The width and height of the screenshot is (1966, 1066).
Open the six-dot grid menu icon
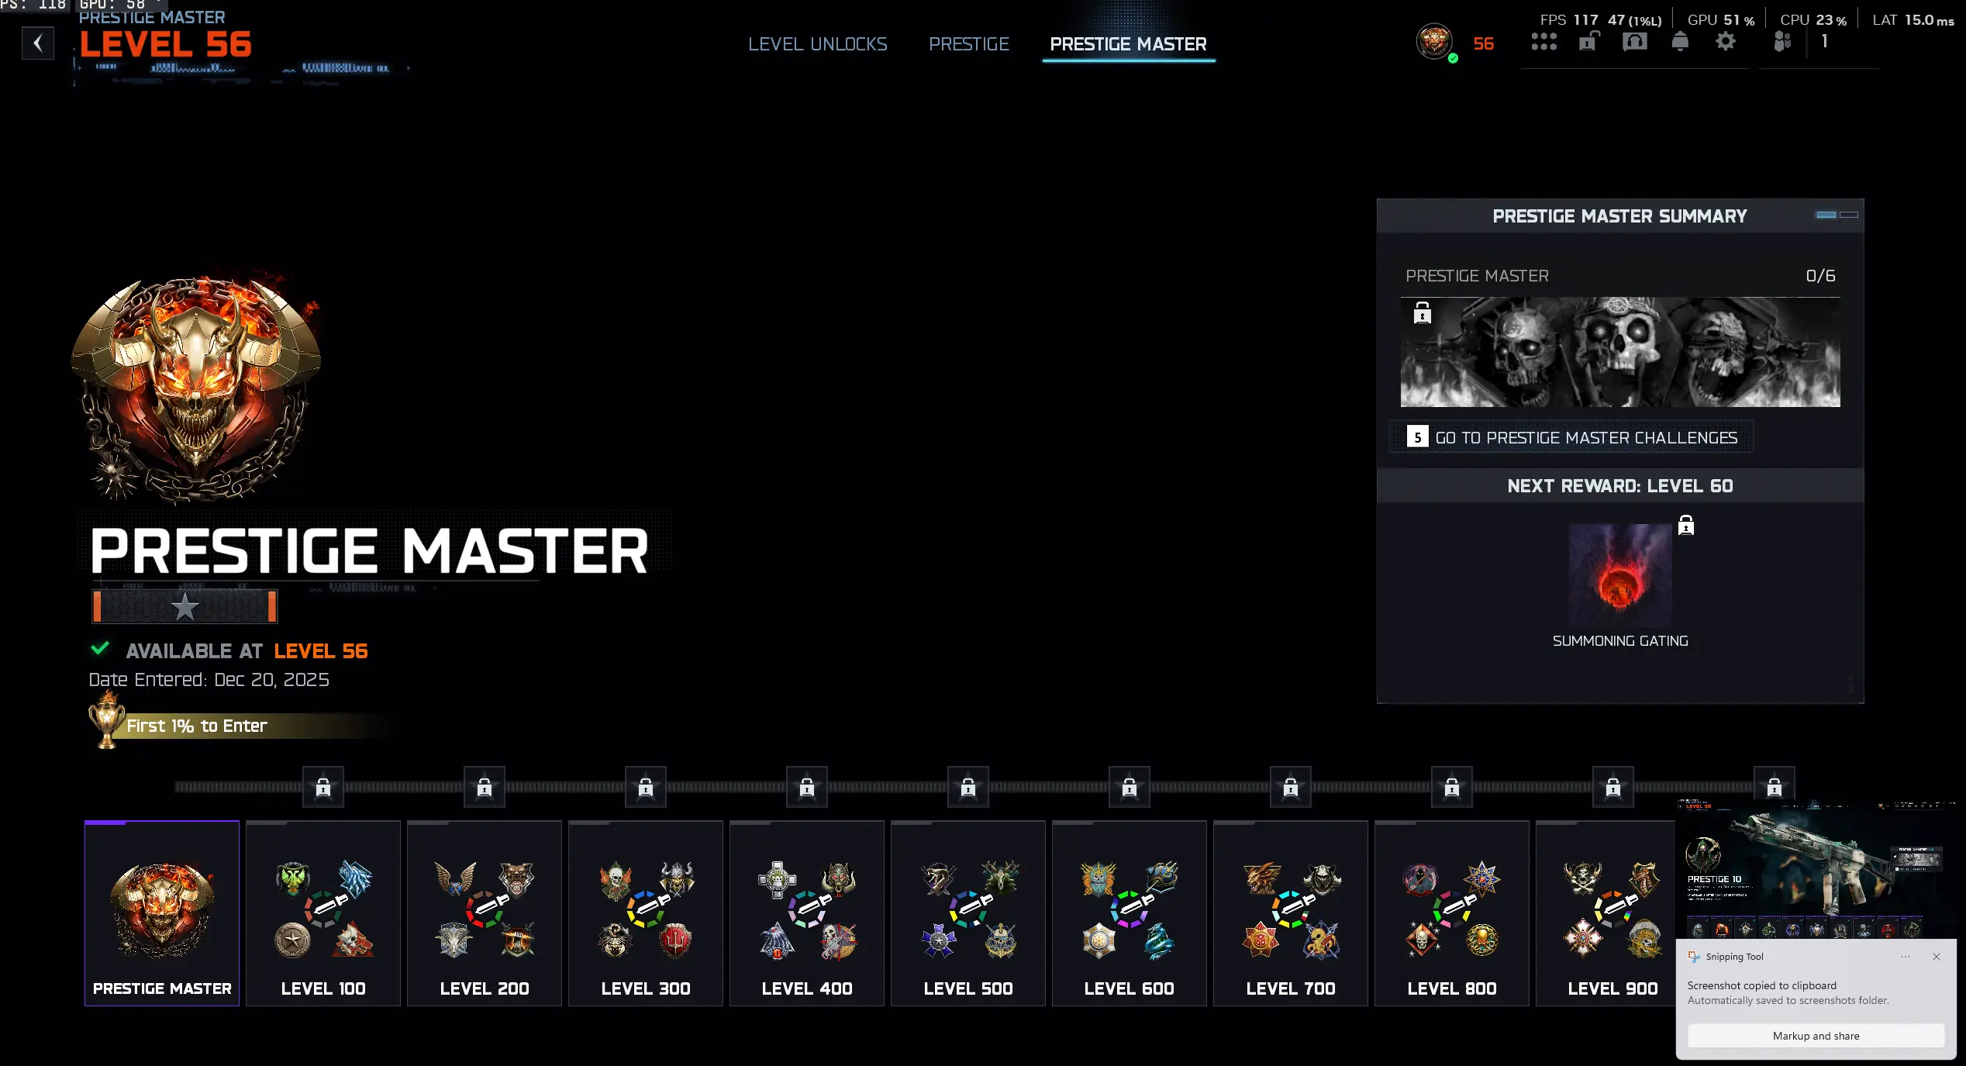1543,42
